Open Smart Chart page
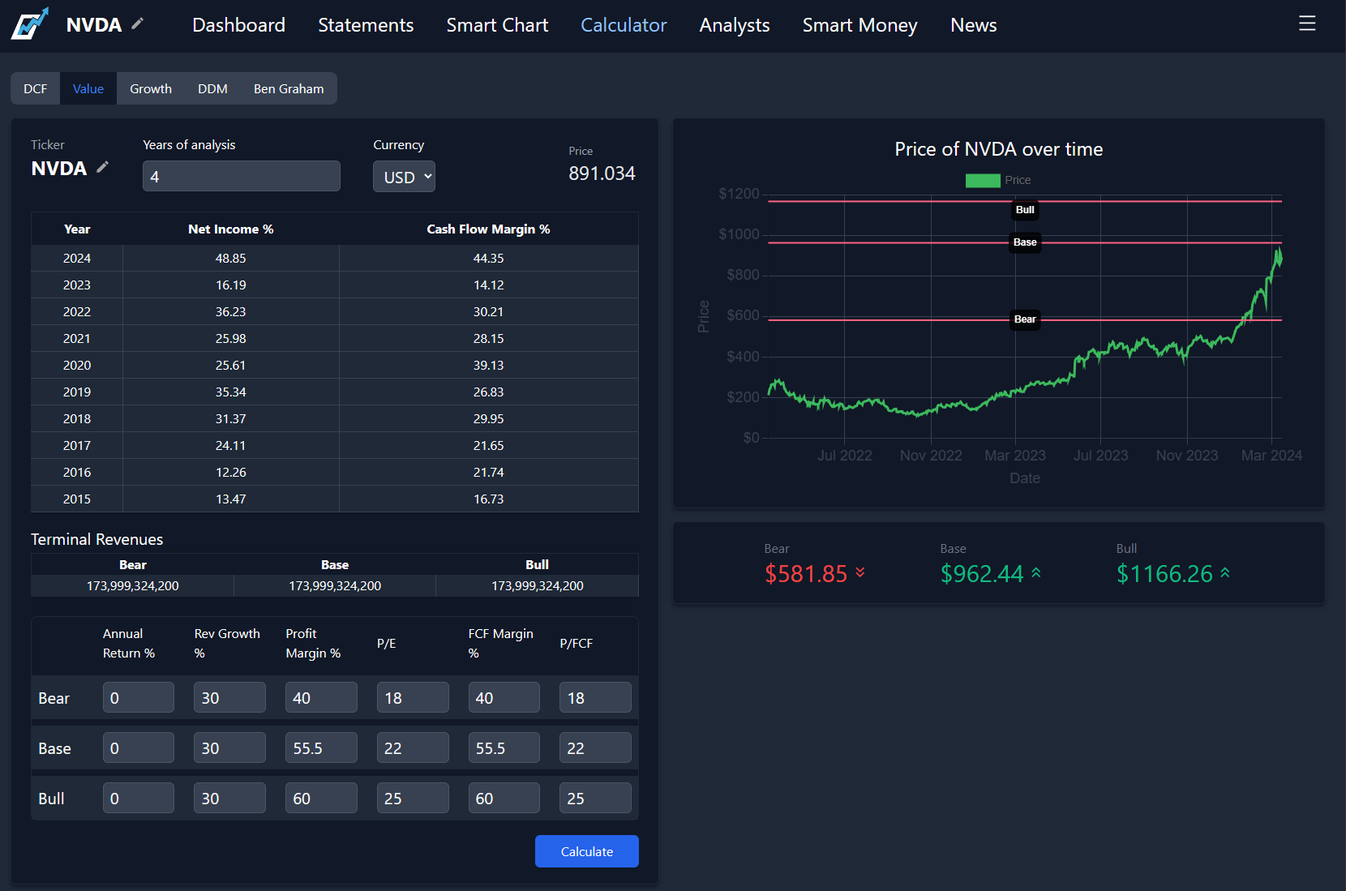Image resolution: width=1346 pixels, height=891 pixels. [x=497, y=25]
